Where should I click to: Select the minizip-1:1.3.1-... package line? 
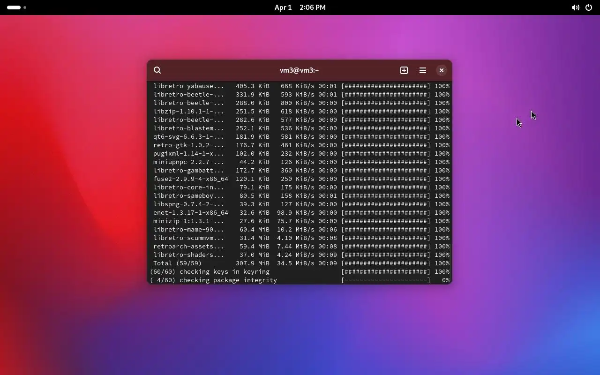pyautogui.click(x=301, y=221)
